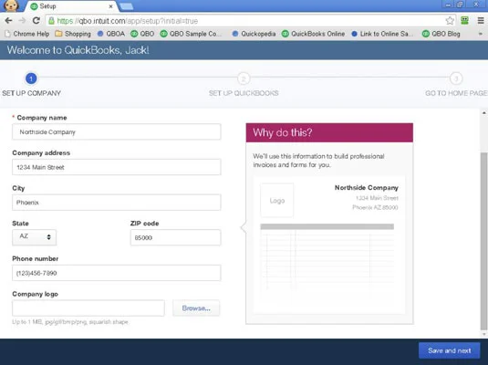Screen dimensions: 488x365
Task: Select the Setup browser tab
Action: [x=71, y=6]
